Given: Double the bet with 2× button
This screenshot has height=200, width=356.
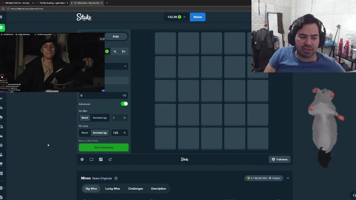Looking at the screenshot, I should [x=123, y=51].
